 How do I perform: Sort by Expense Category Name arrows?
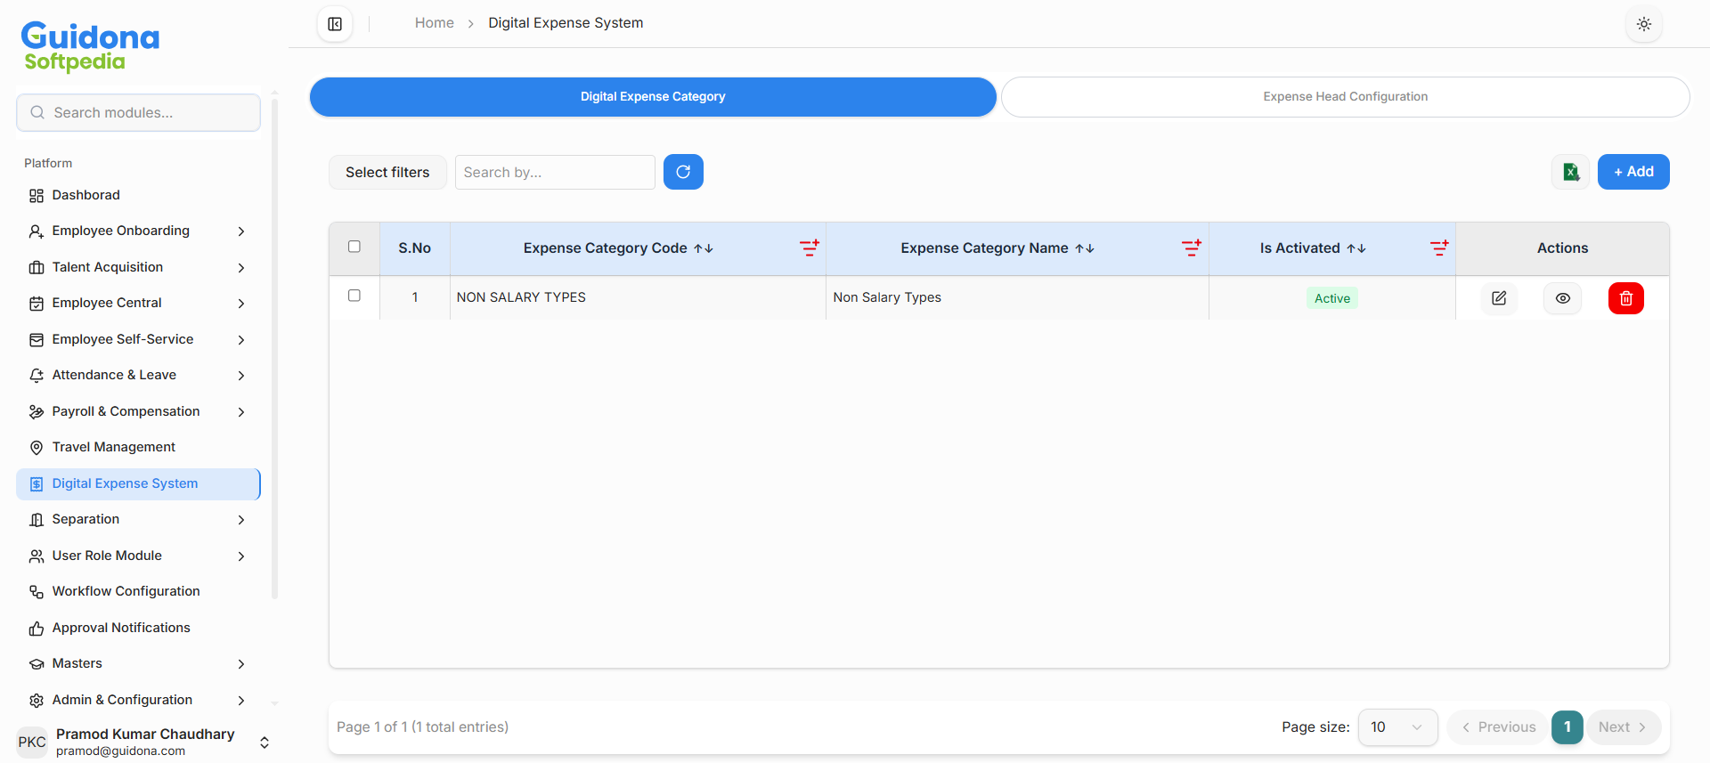coord(1085,248)
